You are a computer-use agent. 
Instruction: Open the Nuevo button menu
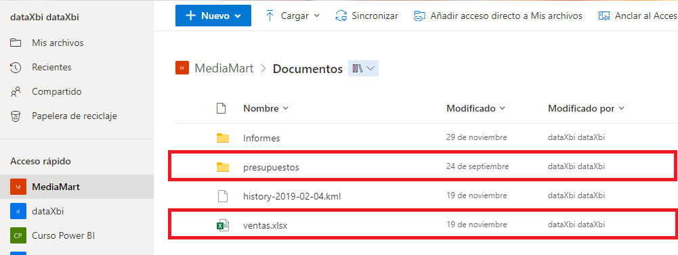coord(213,16)
